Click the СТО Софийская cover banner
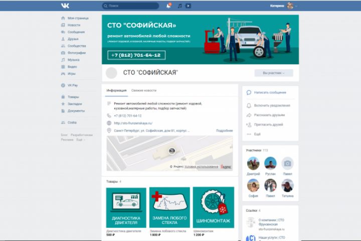The image size is (361, 241). click(200, 40)
